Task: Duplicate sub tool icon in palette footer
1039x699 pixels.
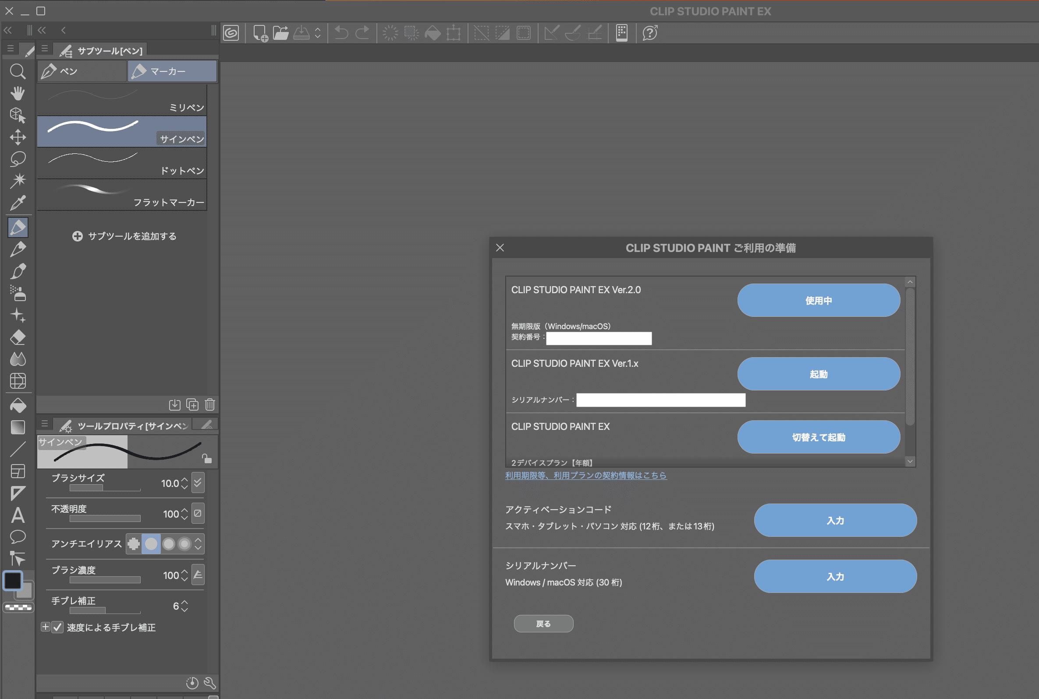Action: click(192, 404)
